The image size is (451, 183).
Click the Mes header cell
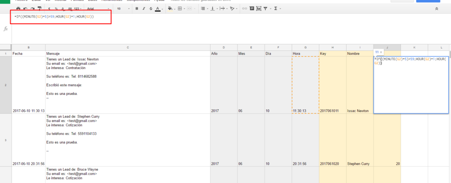click(251, 53)
